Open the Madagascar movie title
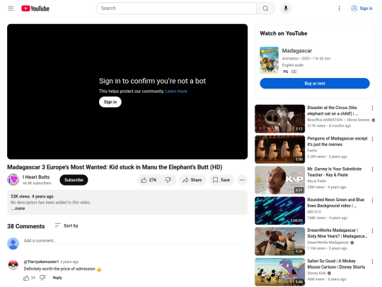The width and height of the screenshot is (382, 287). pos(296,51)
